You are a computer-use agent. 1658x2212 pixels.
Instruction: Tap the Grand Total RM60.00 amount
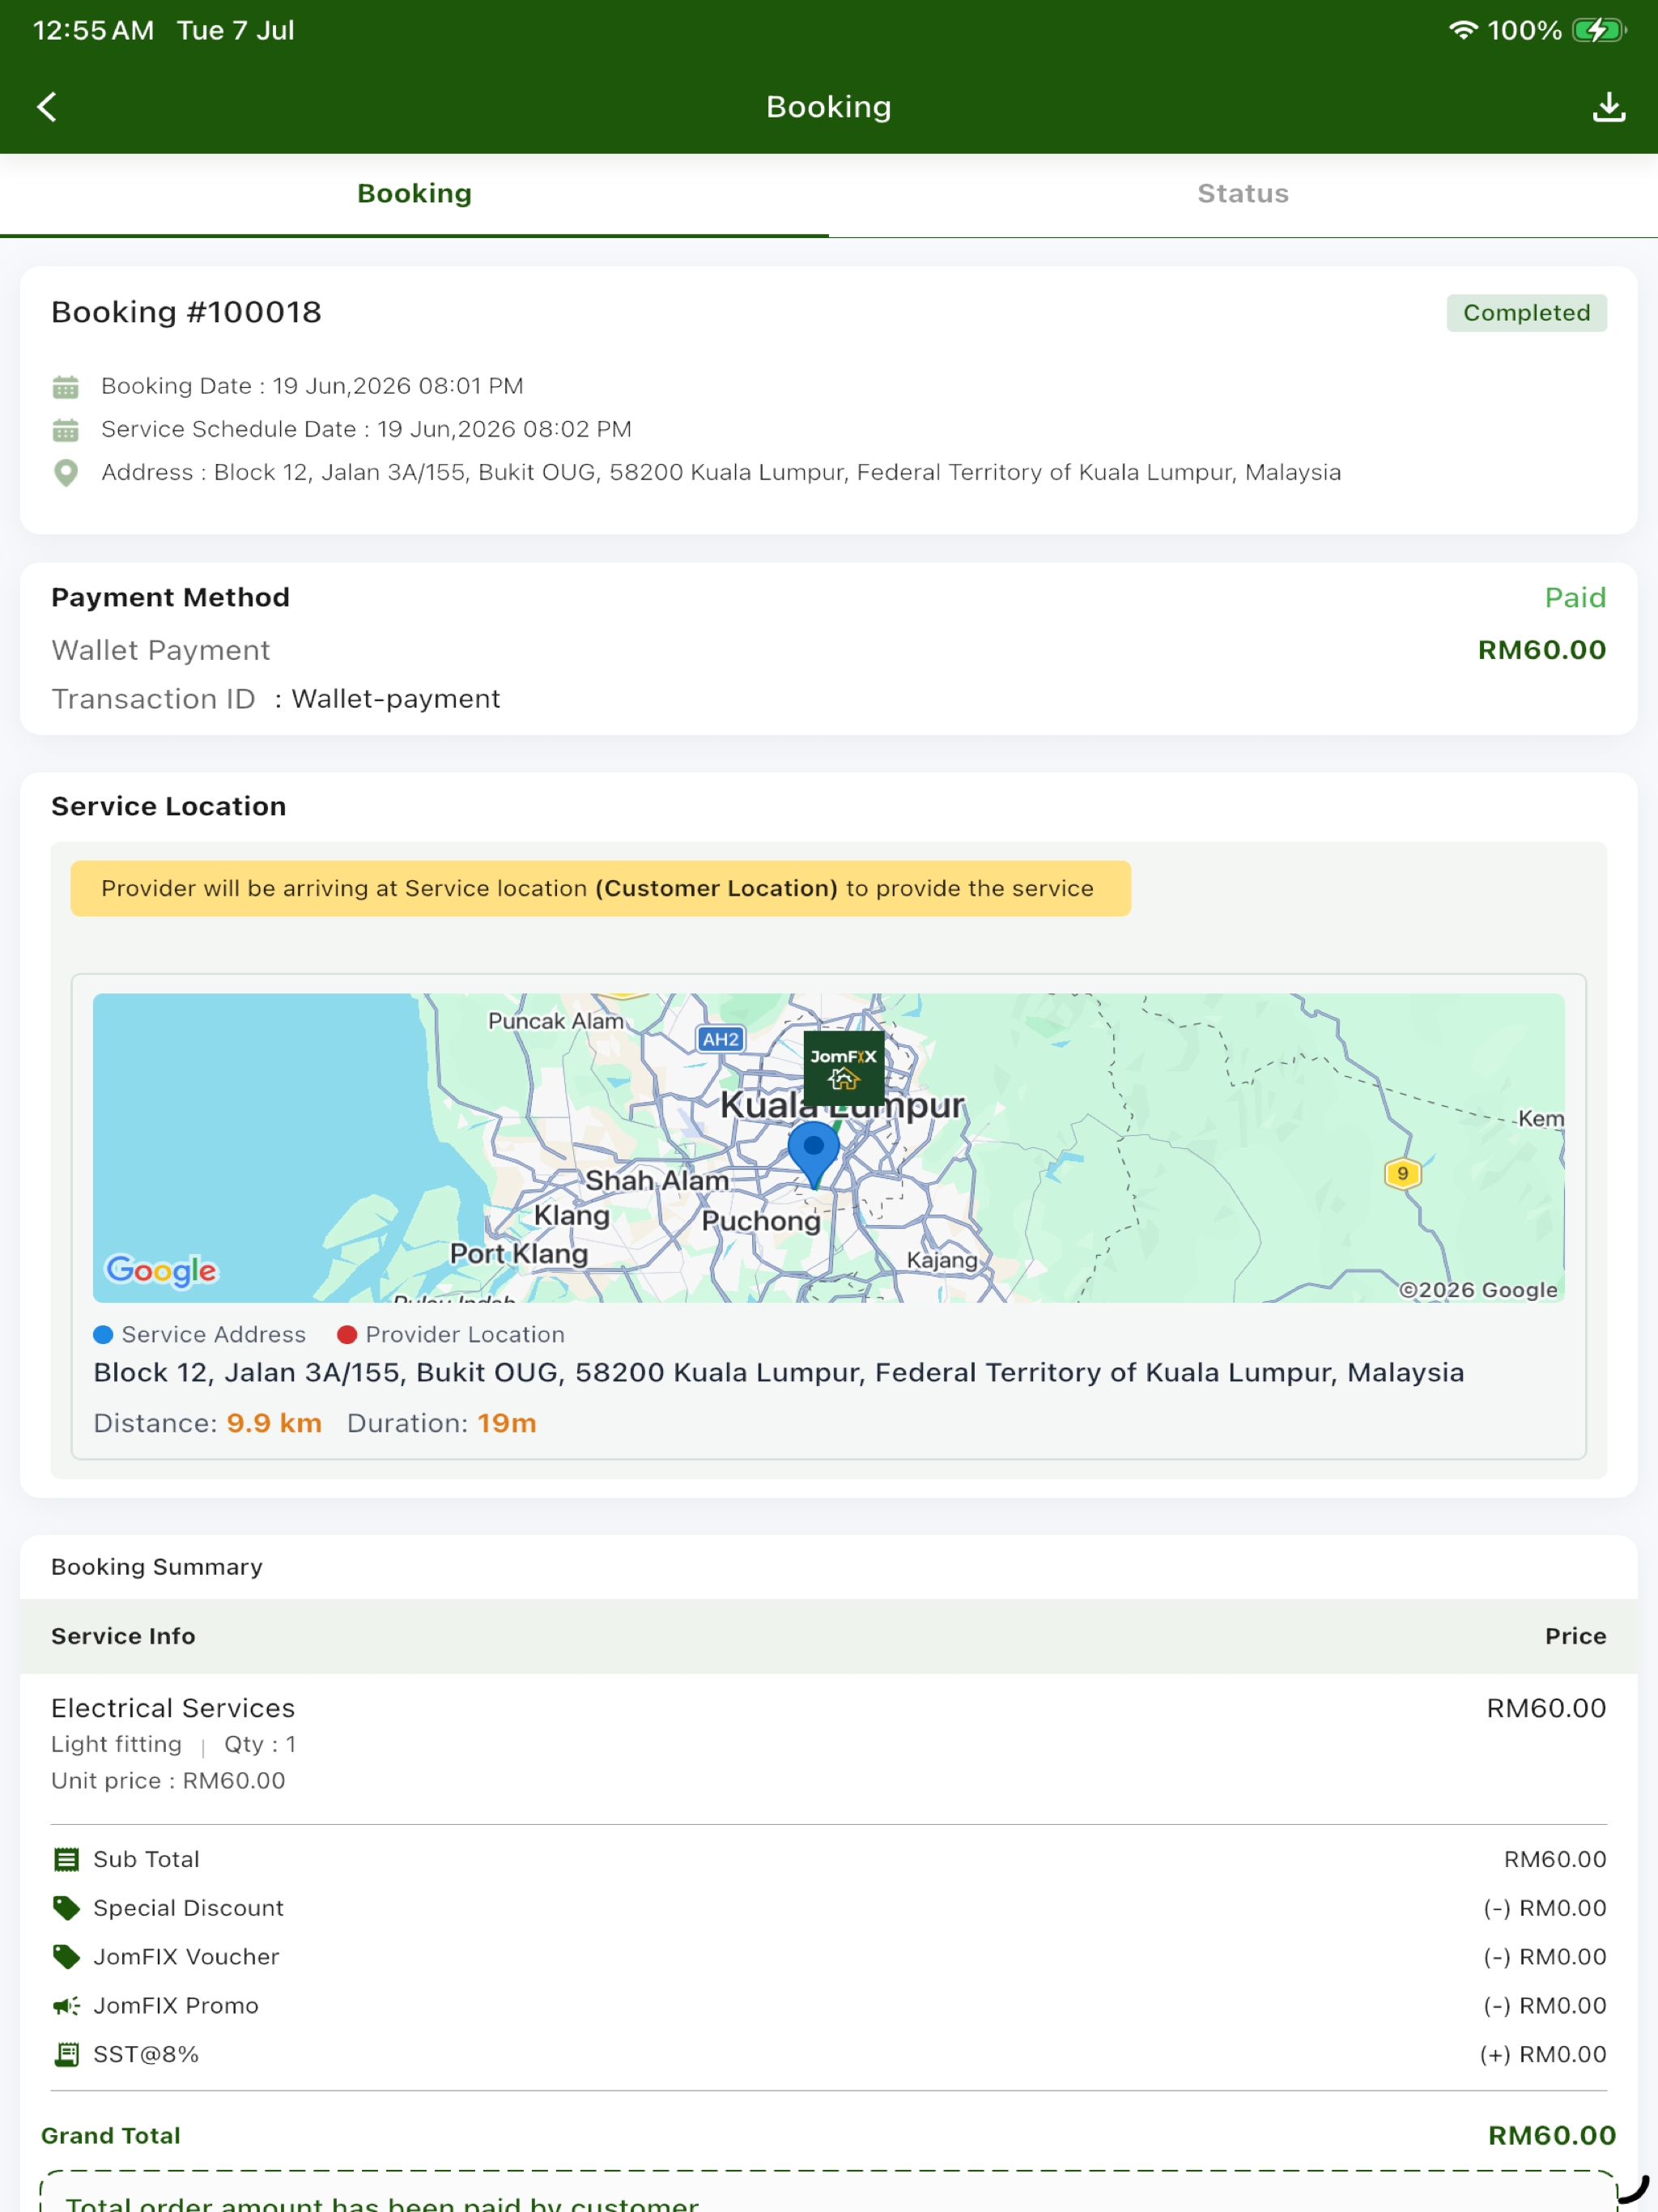click(1552, 2137)
